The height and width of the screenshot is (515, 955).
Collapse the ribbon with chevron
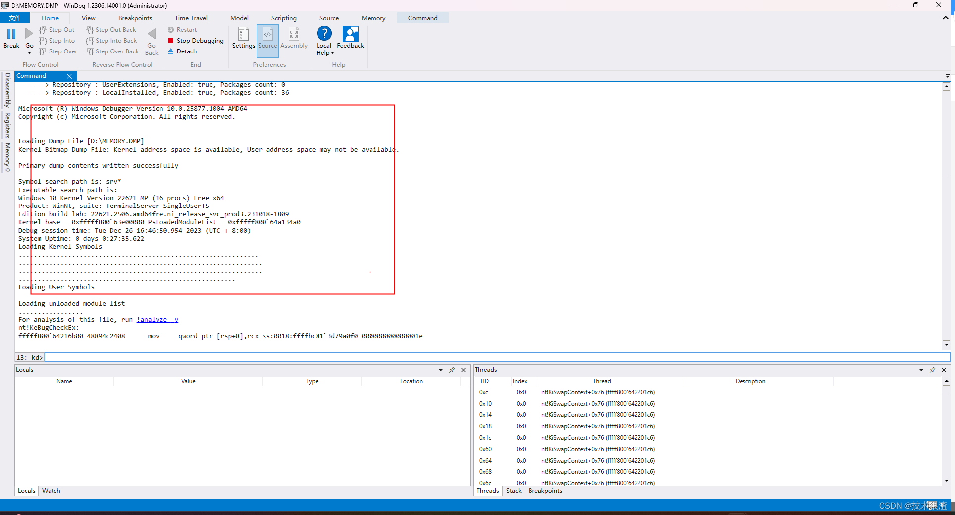tap(946, 18)
